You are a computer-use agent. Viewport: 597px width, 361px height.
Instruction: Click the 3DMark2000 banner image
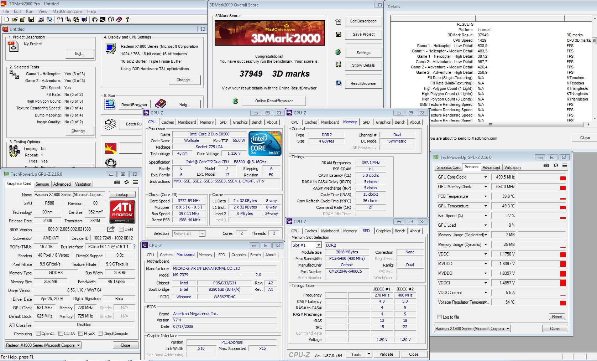269,33
